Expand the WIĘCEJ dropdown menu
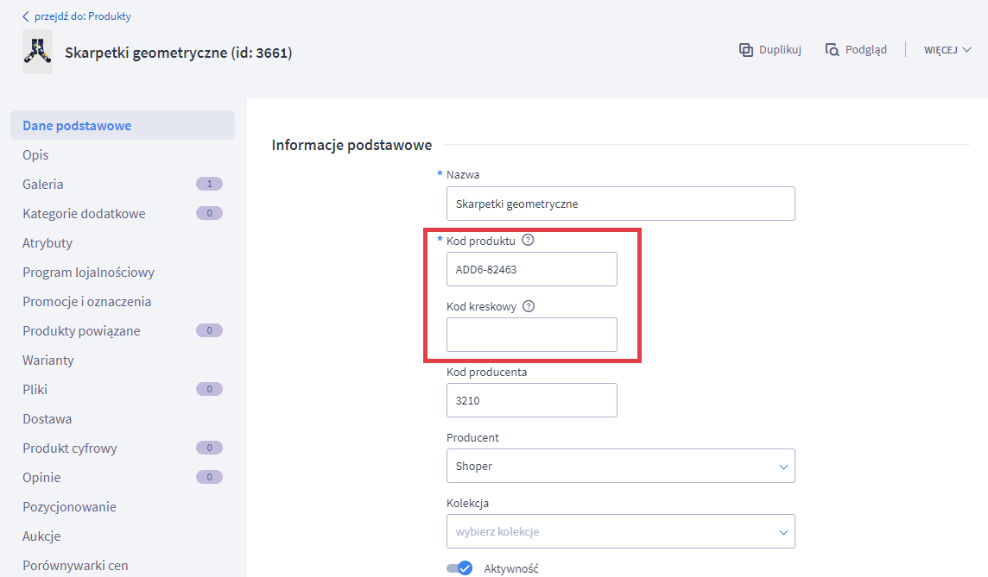Image resolution: width=988 pixels, height=577 pixels. (x=947, y=50)
